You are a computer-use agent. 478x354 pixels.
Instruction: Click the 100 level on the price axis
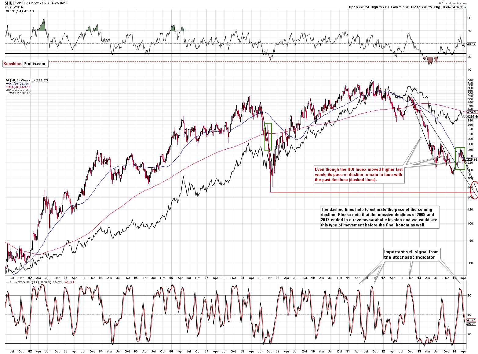[x=470, y=223]
